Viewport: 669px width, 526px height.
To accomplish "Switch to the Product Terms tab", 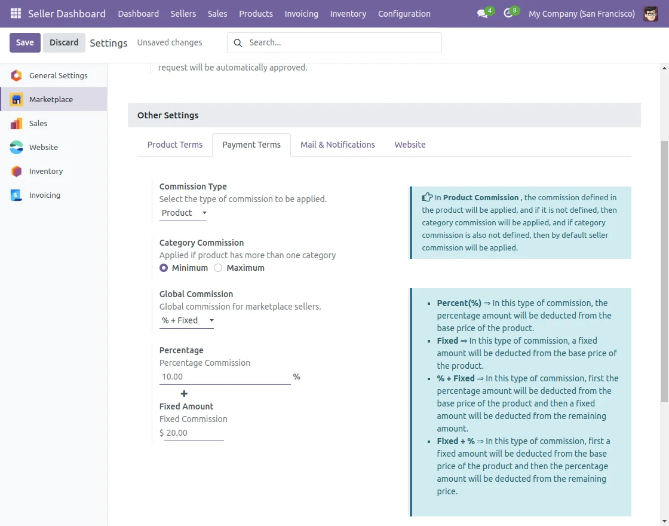I will point(175,145).
